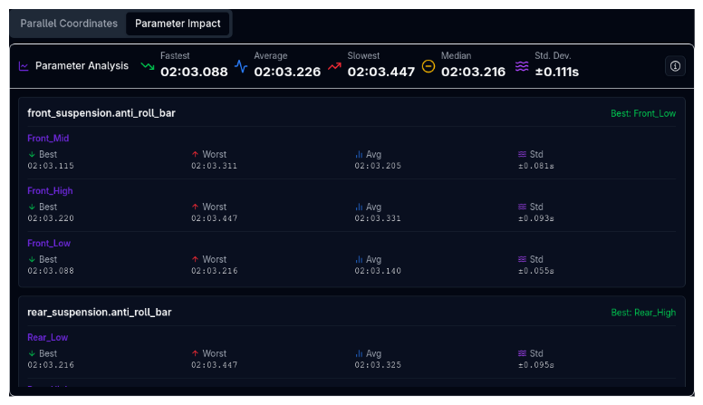
Task: Click the green Fastest trend-down icon
Action: (148, 66)
